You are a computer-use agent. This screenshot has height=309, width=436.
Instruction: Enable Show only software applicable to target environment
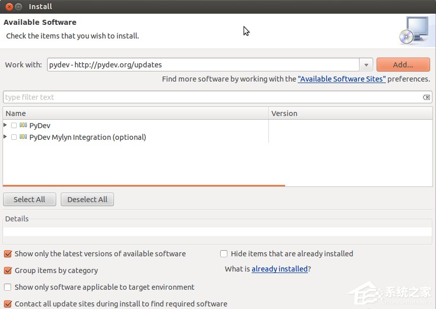[7, 287]
